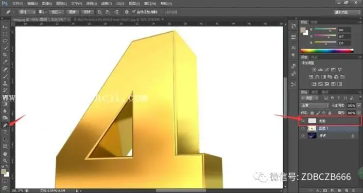363x193 pixels.
Task: Select the Brush tool
Action: [5, 76]
